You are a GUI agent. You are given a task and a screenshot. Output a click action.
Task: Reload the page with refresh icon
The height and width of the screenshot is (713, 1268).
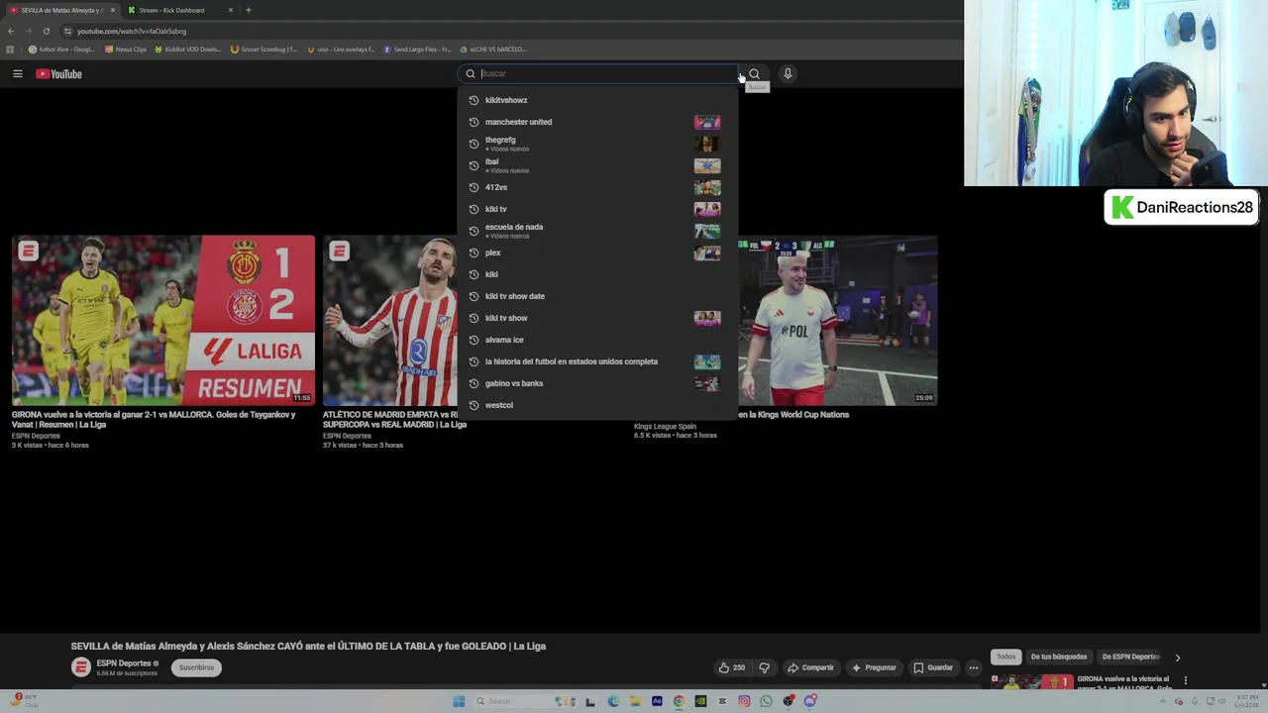coord(46,31)
